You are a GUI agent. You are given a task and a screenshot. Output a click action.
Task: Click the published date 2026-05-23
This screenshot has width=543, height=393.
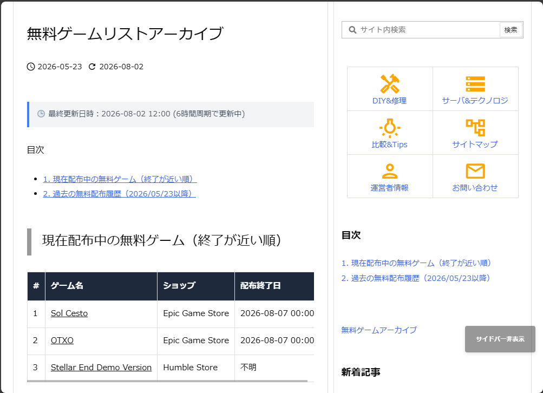[x=60, y=67]
